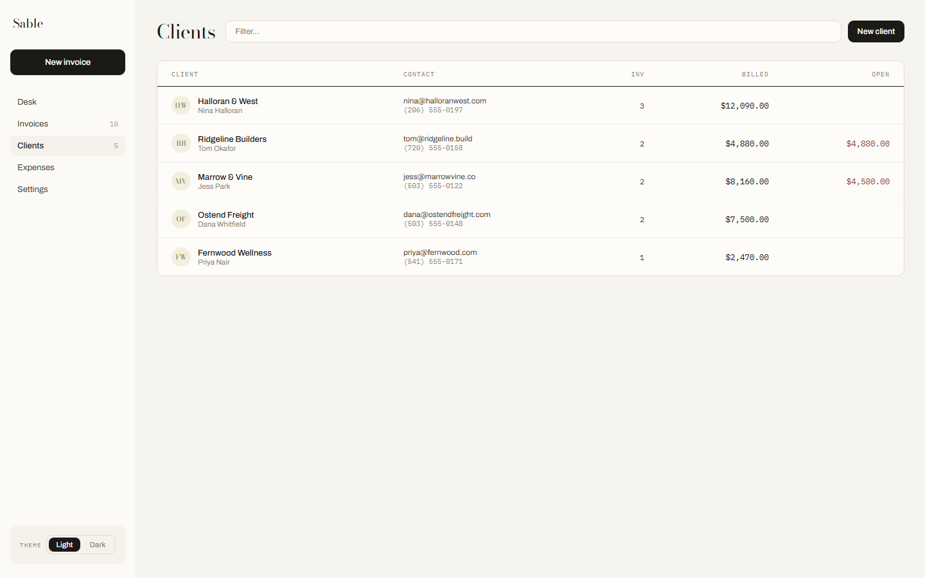Switch theme to Light

pos(64,545)
